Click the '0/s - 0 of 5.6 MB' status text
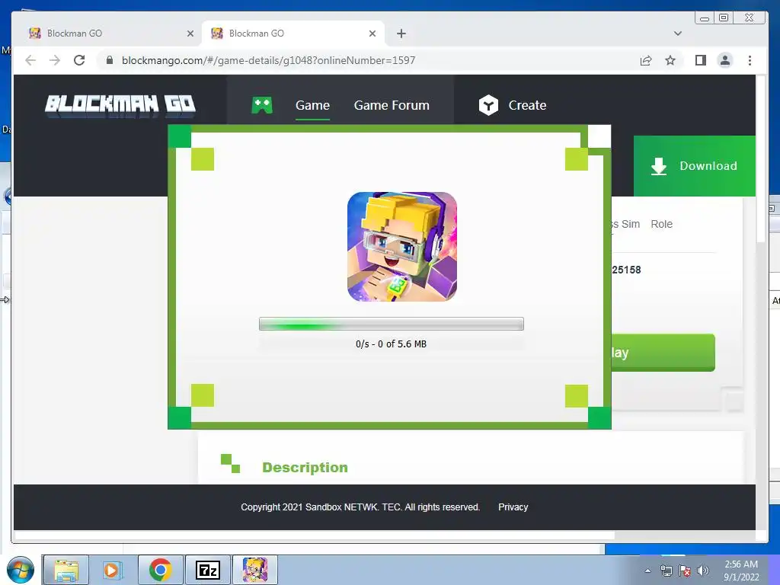780x585 pixels. click(x=391, y=344)
